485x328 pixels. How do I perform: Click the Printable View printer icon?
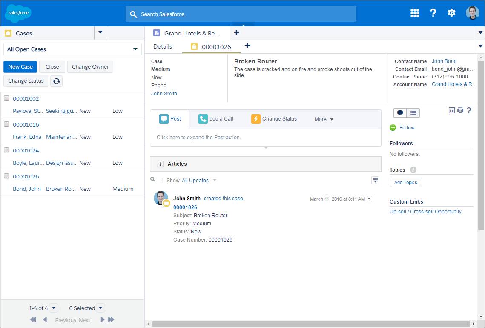pos(460,110)
